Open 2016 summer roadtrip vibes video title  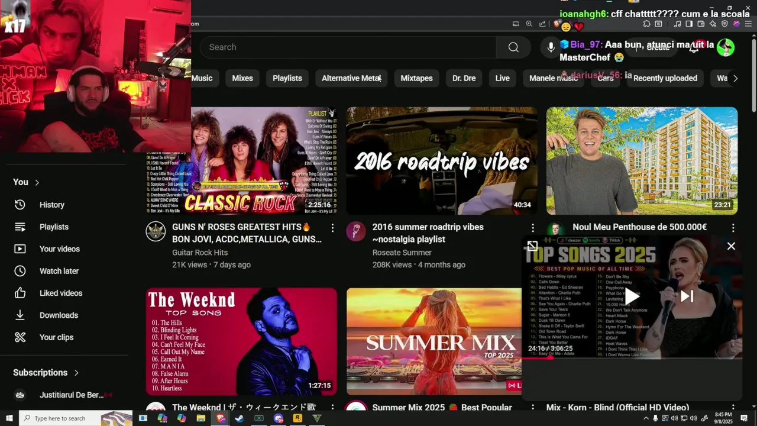(x=428, y=233)
